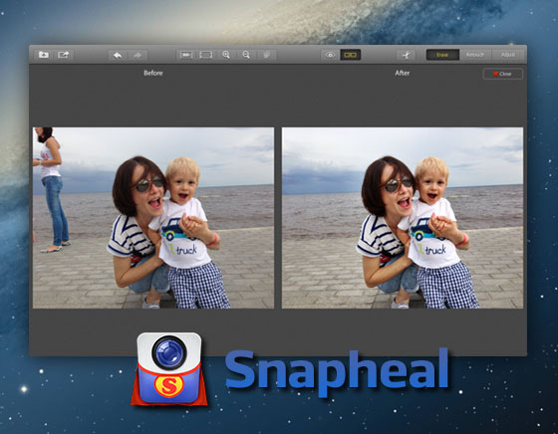Screen dimensions: 558x434
Task: Click the share/export icon
Action: tap(64, 55)
